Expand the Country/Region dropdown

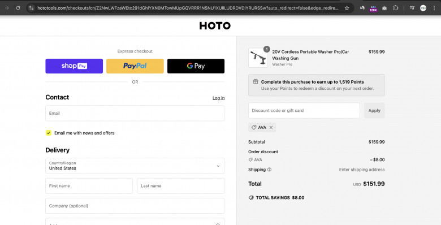coord(135,166)
